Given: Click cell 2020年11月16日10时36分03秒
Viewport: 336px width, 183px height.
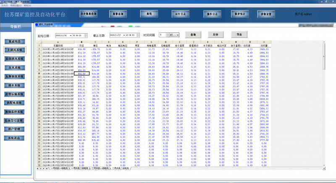Looking at the screenshot, I should (x=58, y=49).
